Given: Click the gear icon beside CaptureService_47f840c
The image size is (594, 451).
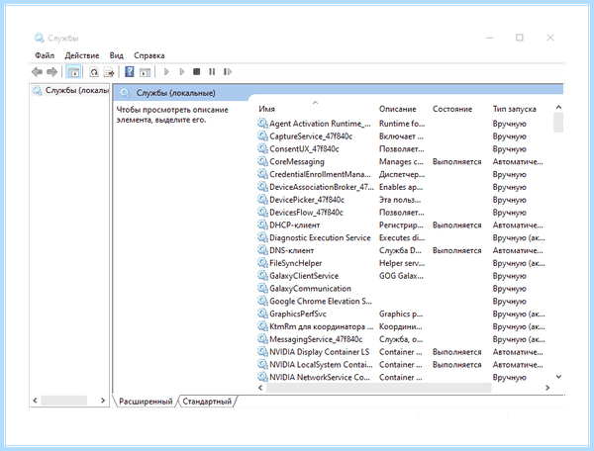Looking at the screenshot, I should pyautogui.click(x=262, y=135).
